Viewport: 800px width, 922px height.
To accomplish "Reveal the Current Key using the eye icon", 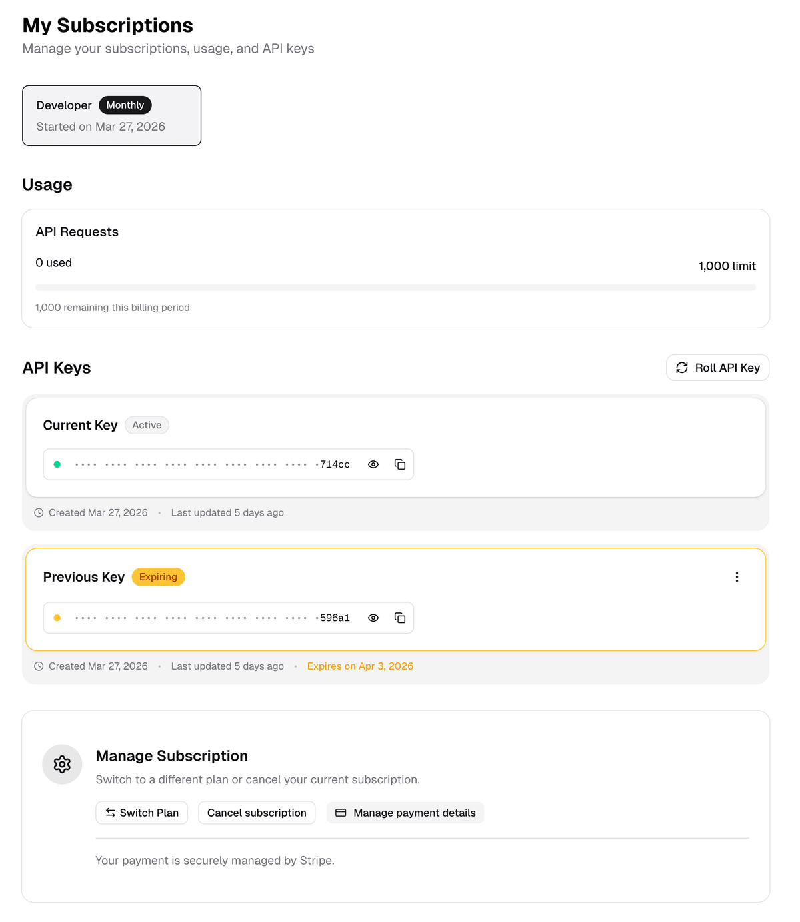I will tap(373, 464).
